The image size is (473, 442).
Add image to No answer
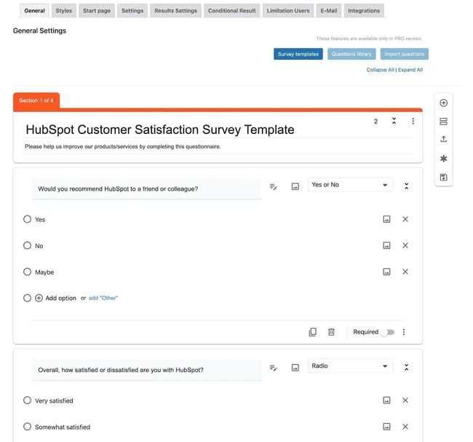(x=386, y=245)
